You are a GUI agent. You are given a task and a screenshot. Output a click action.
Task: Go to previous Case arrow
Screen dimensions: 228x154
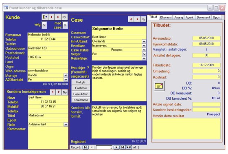click(131, 19)
